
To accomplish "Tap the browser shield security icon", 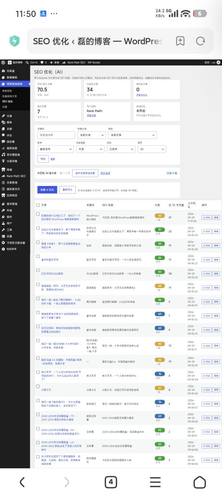I will coord(14,41).
